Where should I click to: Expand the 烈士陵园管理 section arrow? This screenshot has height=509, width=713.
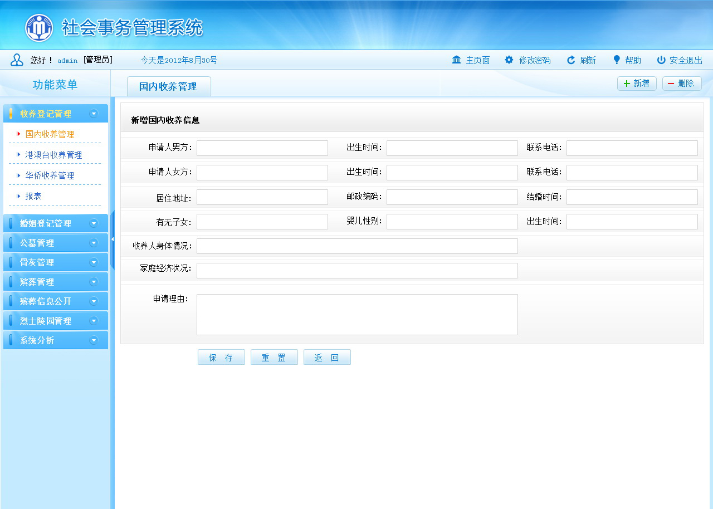pos(94,321)
